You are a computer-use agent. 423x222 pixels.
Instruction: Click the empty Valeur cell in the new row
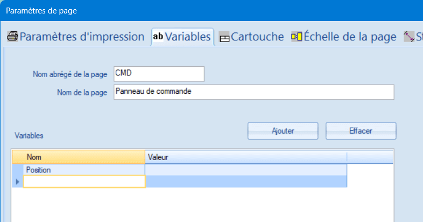246,182
